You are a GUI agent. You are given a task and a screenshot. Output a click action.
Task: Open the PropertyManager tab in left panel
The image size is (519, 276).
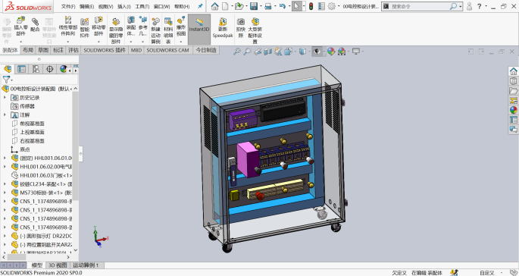pos(21,69)
